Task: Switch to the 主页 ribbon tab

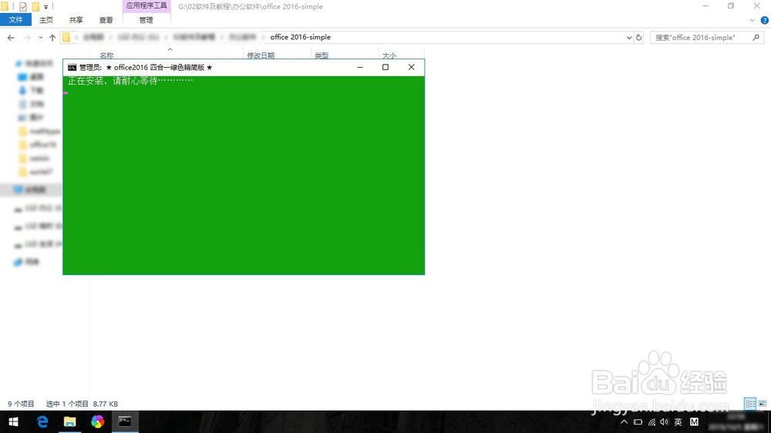Action: [46, 20]
